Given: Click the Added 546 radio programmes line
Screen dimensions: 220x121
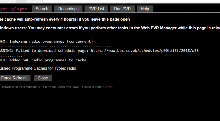Looking at the screenshot, I should click(43, 60).
